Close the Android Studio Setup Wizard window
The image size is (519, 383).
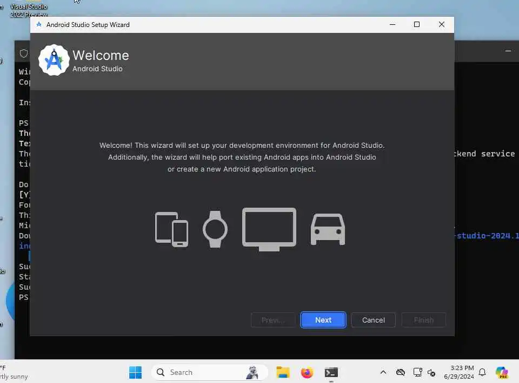tap(442, 24)
